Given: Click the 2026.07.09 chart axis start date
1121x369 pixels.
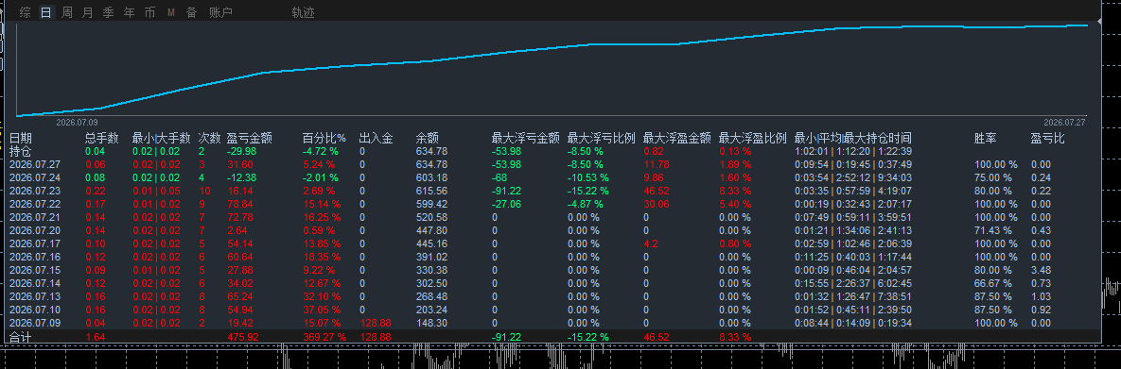Looking at the screenshot, I should [78, 122].
